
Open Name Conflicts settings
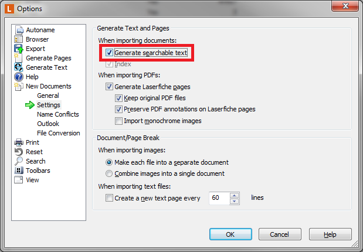coord(58,114)
